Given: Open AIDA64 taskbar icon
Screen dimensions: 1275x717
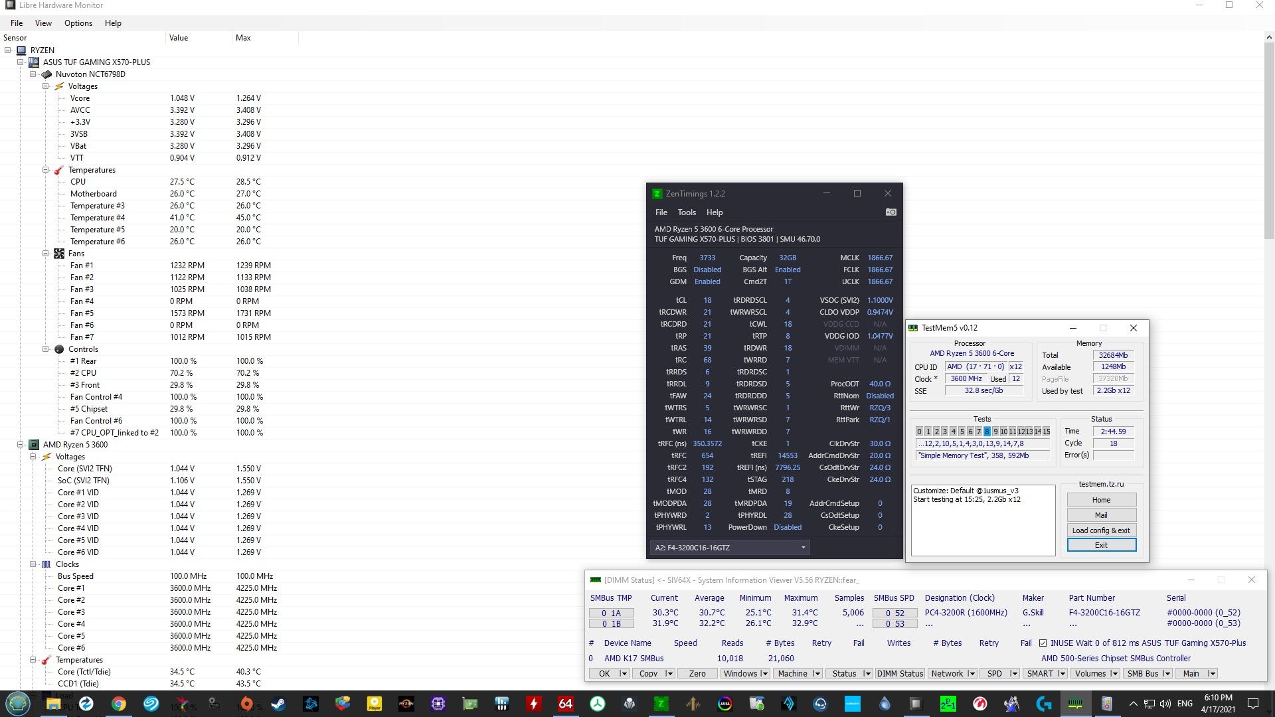Looking at the screenshot, I should click(565, 704).
